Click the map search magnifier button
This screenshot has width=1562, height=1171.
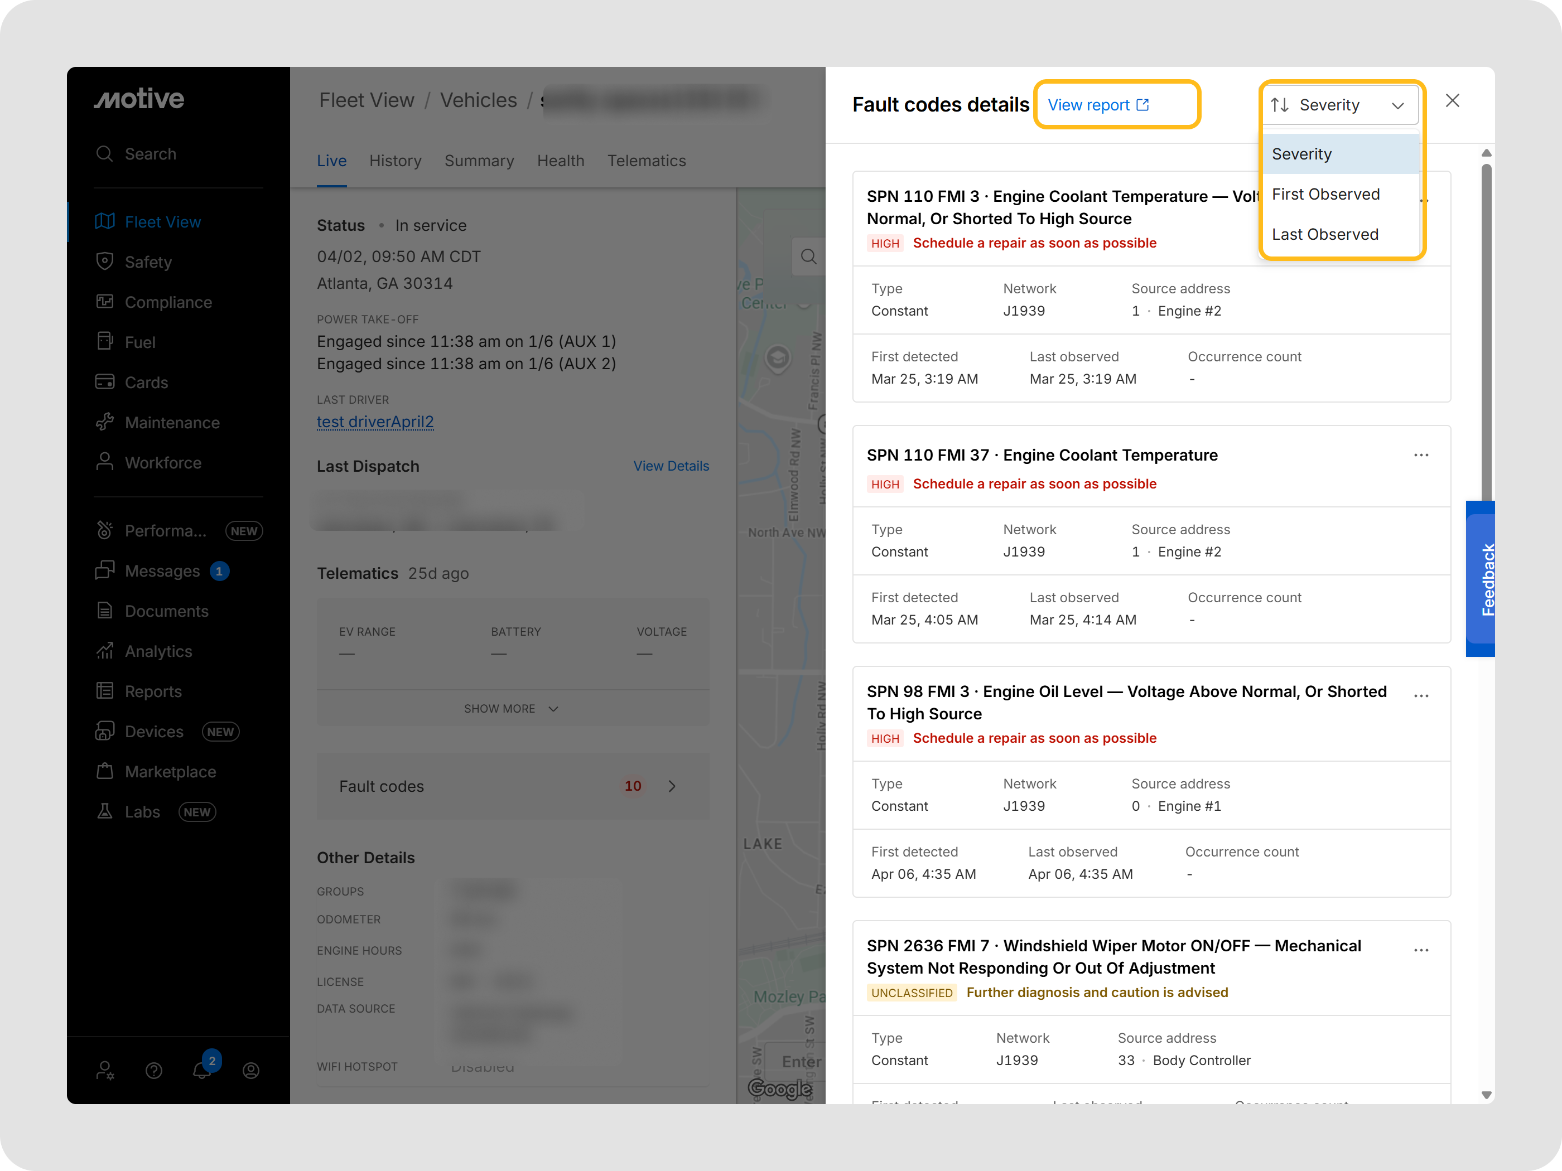(x=808, y=256)
